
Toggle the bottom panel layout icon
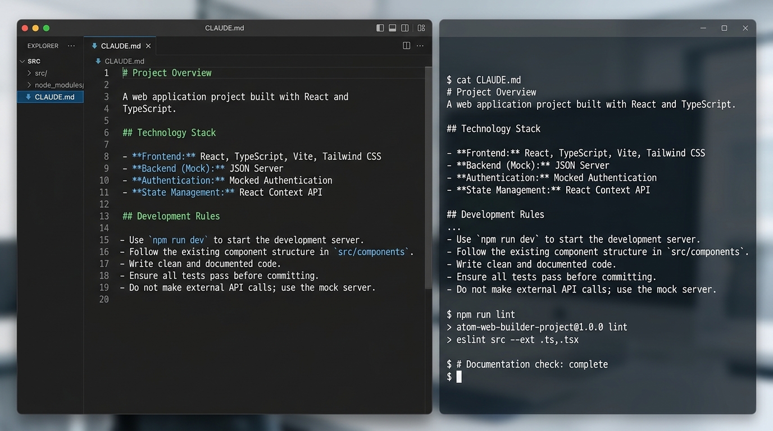click(393, 28)
